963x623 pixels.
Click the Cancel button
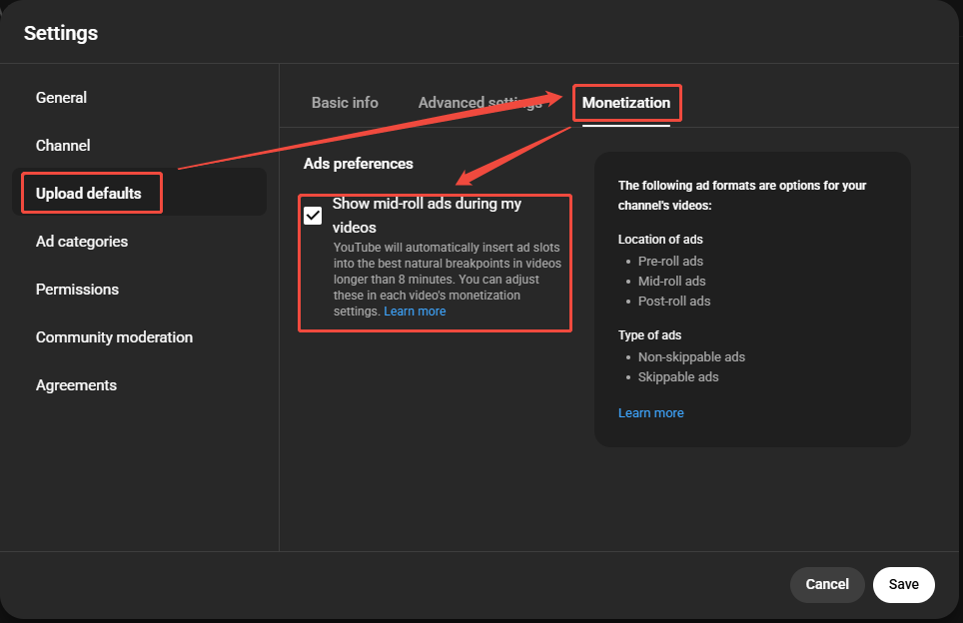[827, 585]
